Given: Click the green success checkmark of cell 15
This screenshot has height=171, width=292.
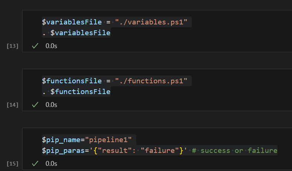Looking at the screenshot, I should (x=35, y=164).
